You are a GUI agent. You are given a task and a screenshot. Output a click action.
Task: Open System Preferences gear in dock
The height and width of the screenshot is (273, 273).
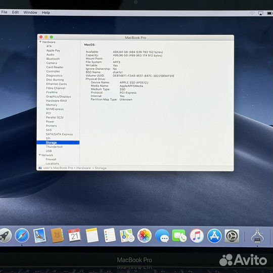coord(232,236)
